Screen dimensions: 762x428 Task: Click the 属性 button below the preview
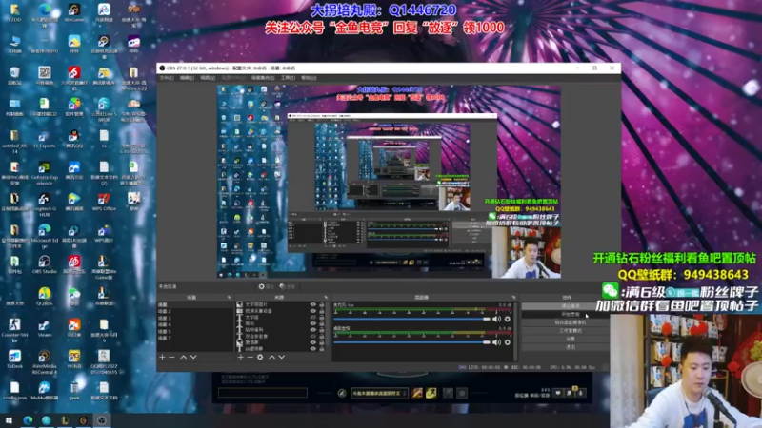point(267,287)
